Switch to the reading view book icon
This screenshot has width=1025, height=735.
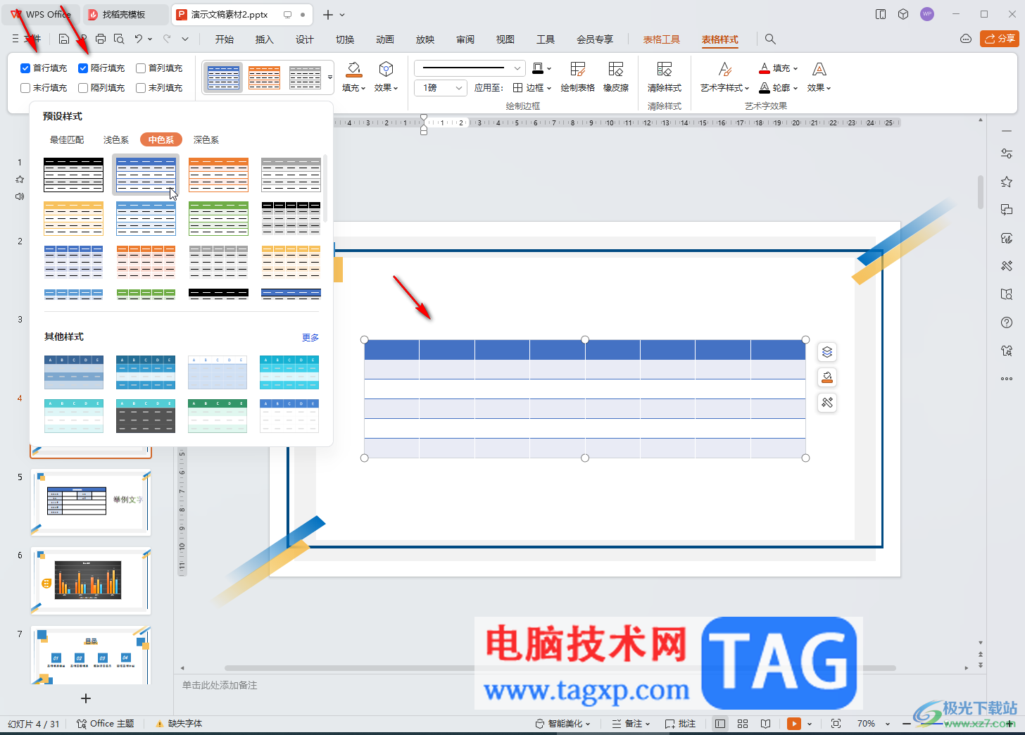766,724
